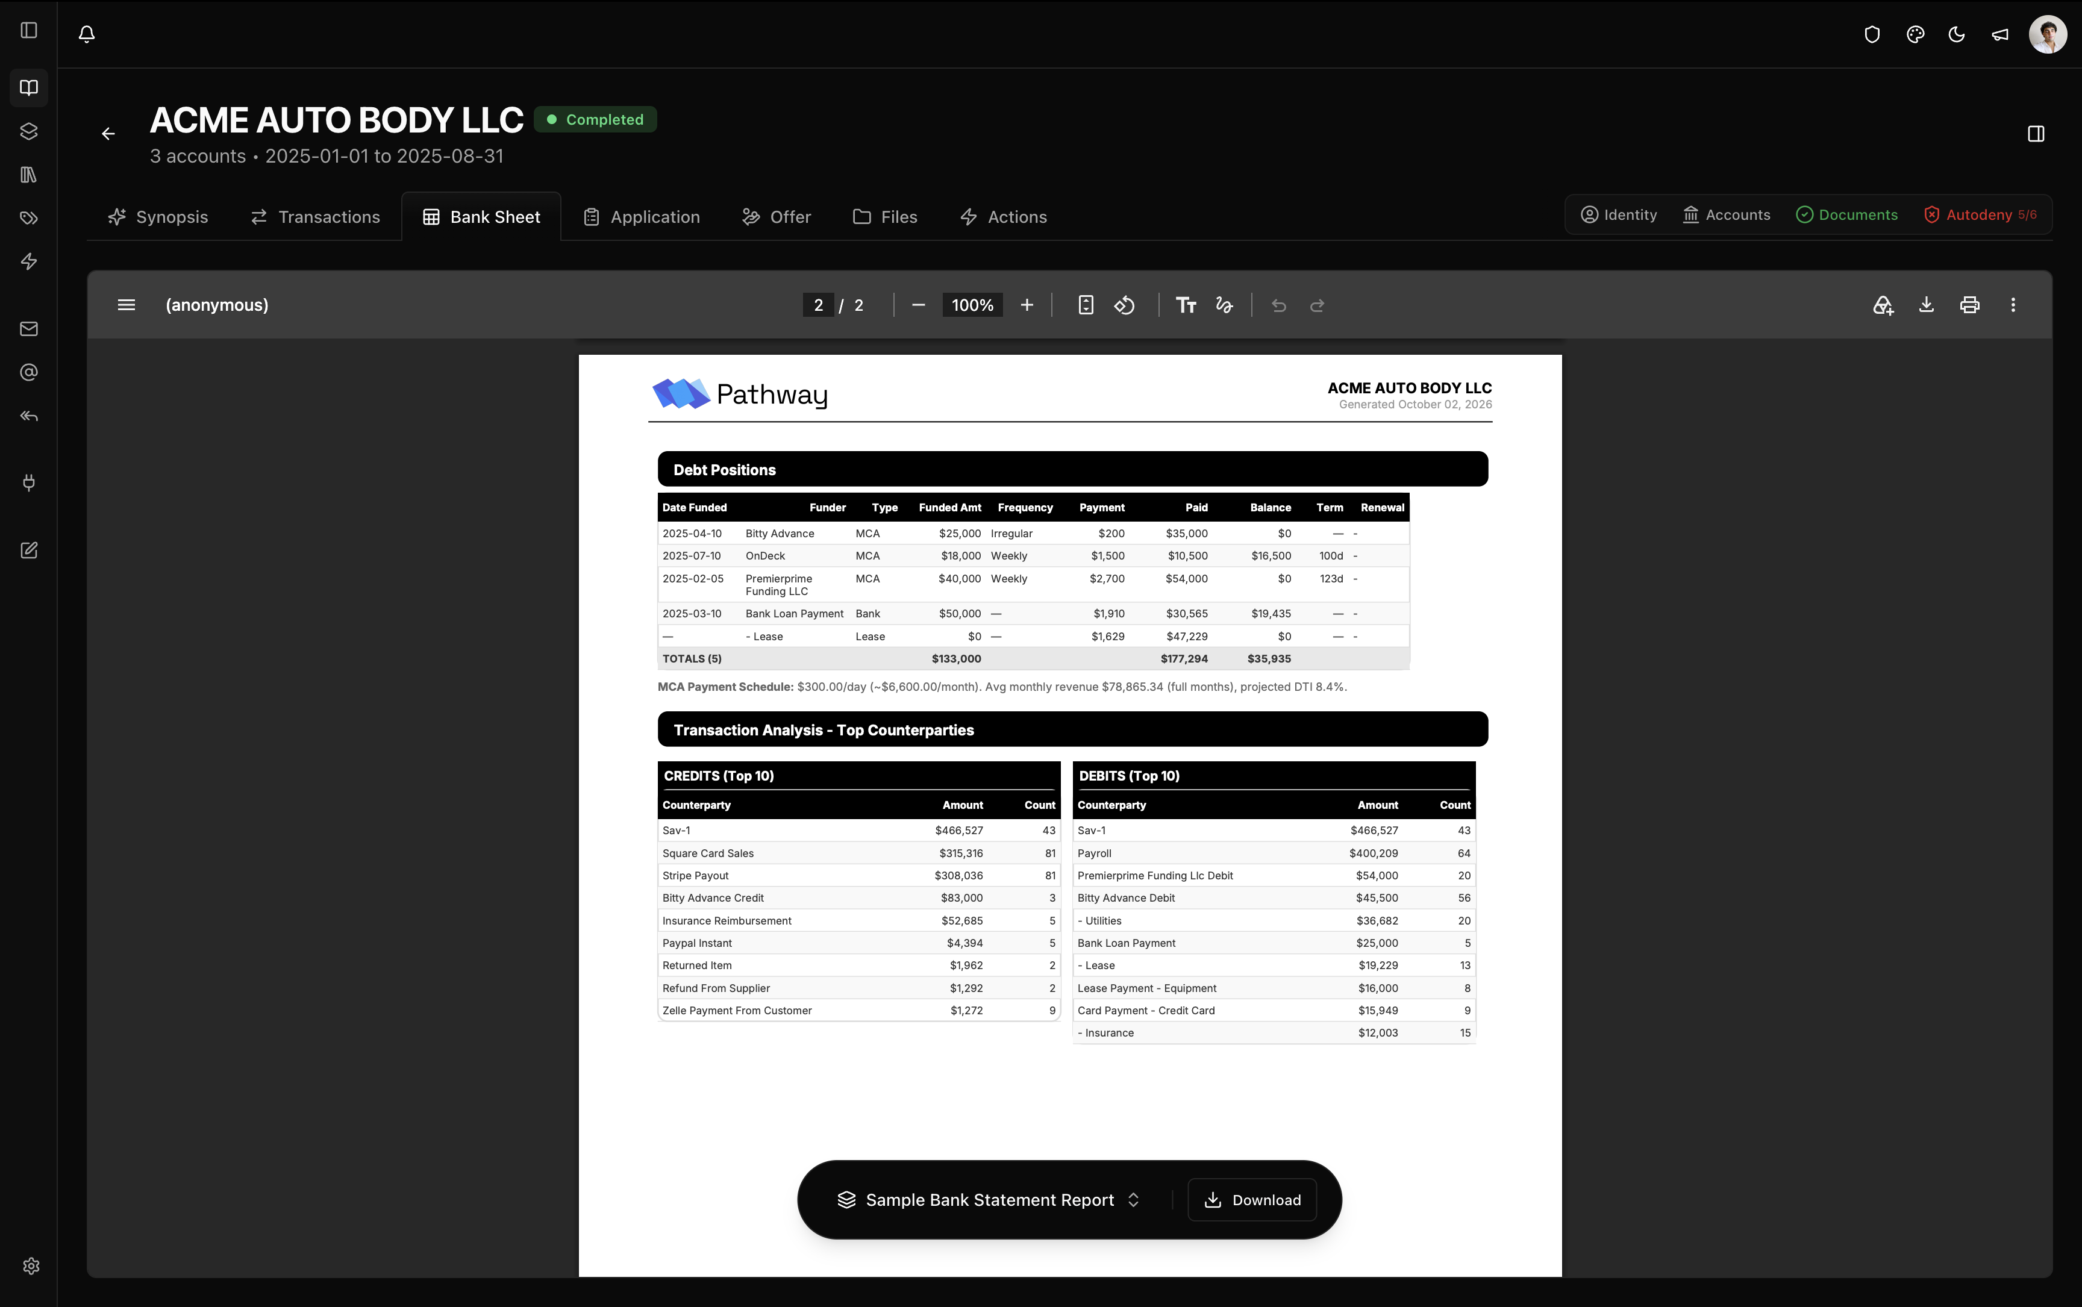Open the at-sign sidebar icon
2082x1307 pixels.
(28, 373)
